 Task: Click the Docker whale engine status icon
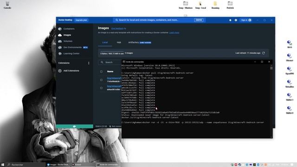74,126
